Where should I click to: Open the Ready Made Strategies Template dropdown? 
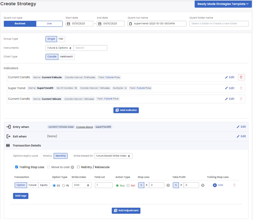(223, 4)
